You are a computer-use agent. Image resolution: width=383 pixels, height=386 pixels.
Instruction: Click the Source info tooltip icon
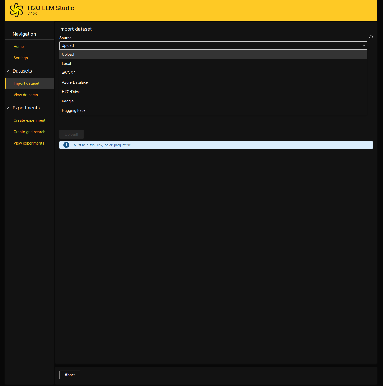pyautogui.click(x=371, y=37)
